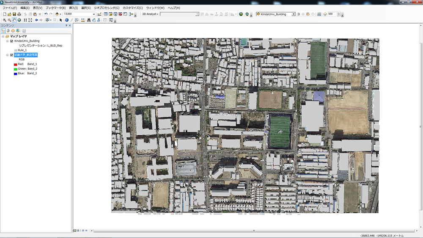Click the 3D Analyst toolbar button

[x=149, y=14]
